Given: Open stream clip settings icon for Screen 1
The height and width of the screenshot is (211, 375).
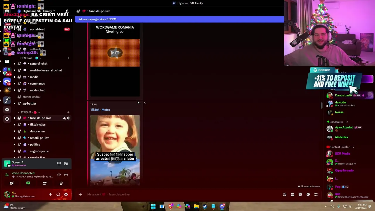Looking at the screenshot, I should coord(66,164).
